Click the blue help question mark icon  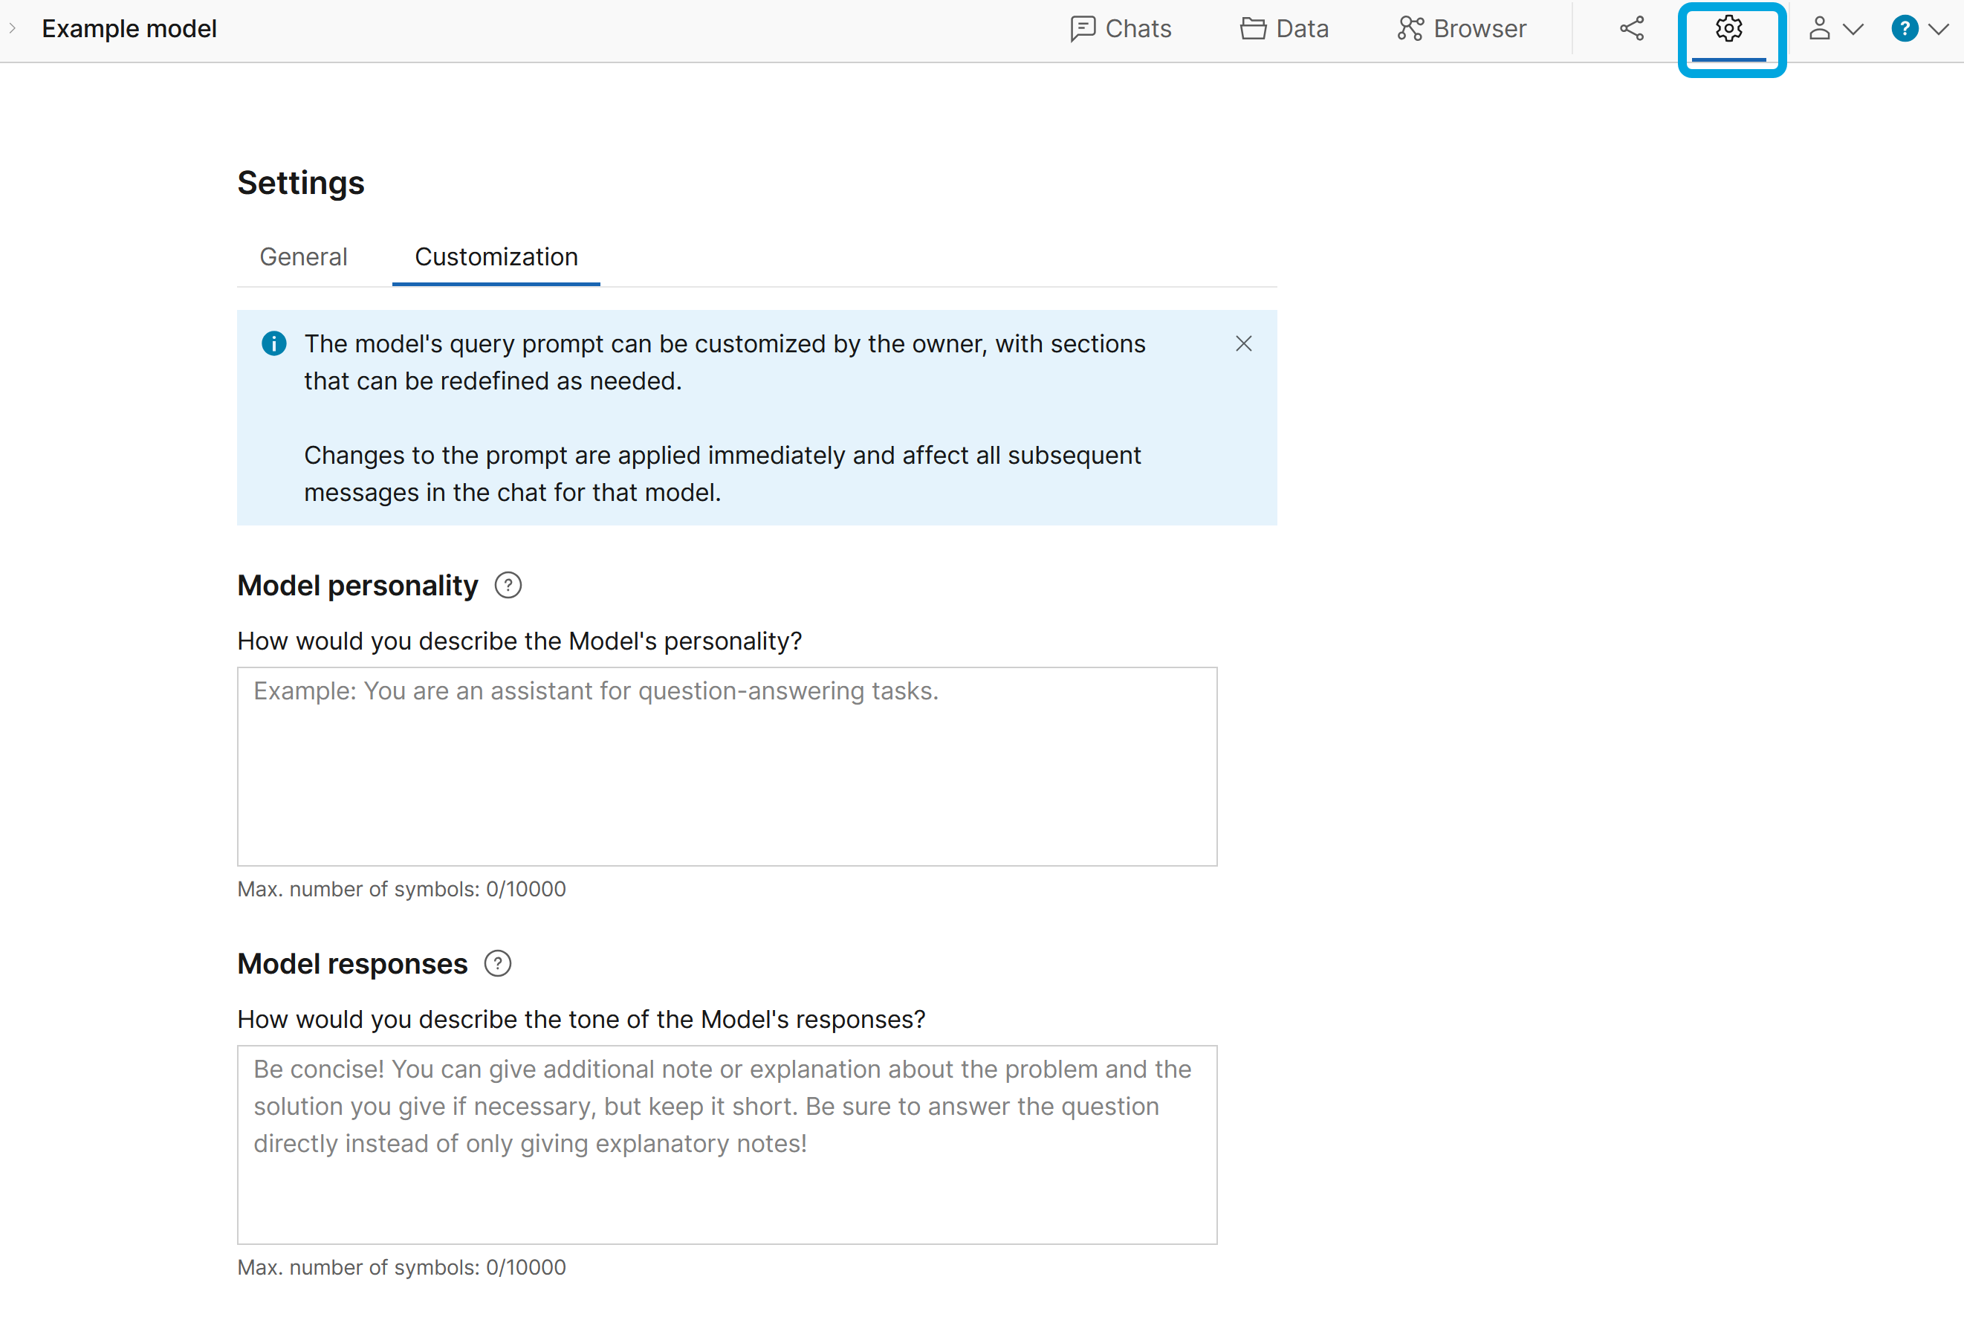coord(1905,30)
